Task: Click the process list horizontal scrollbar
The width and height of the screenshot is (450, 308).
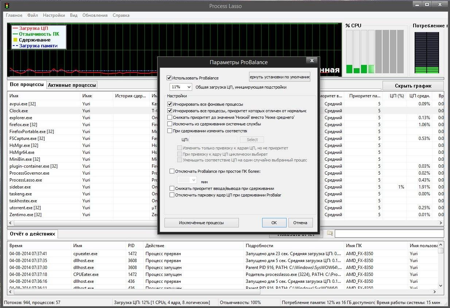Action: point(225,223)
